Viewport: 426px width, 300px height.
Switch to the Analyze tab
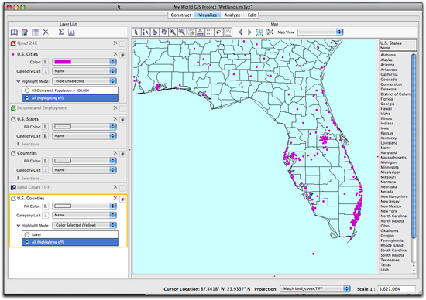(x=232, y=15)
